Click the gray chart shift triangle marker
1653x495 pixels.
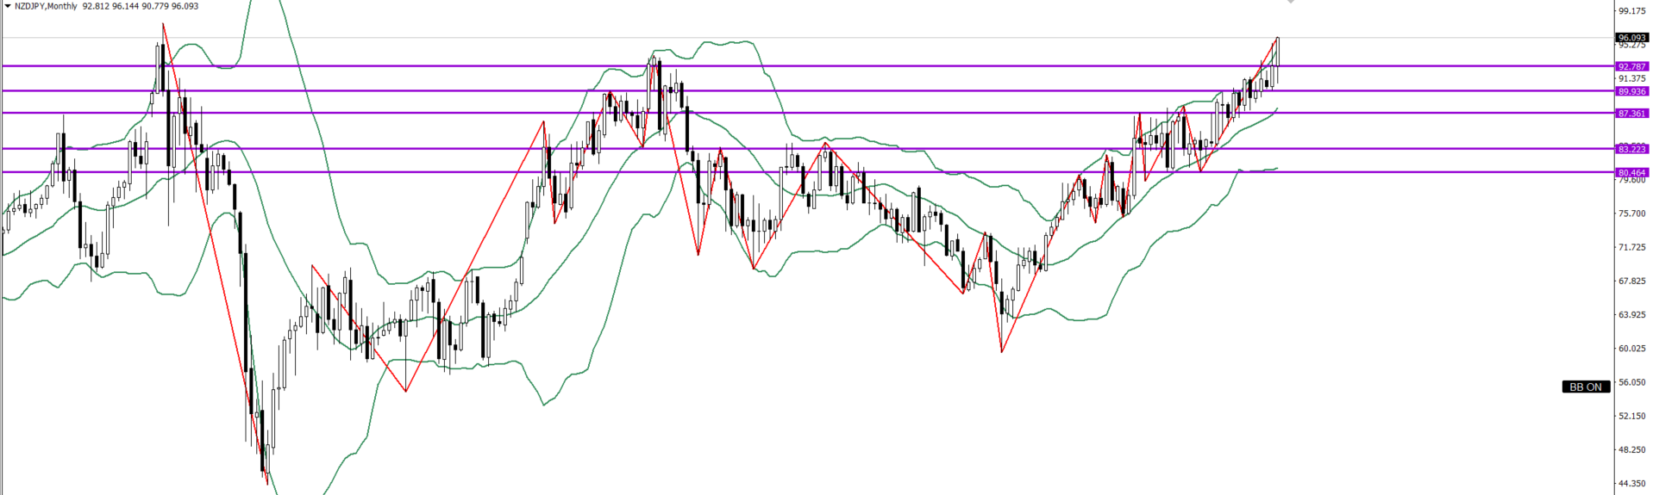point(1291,3)
